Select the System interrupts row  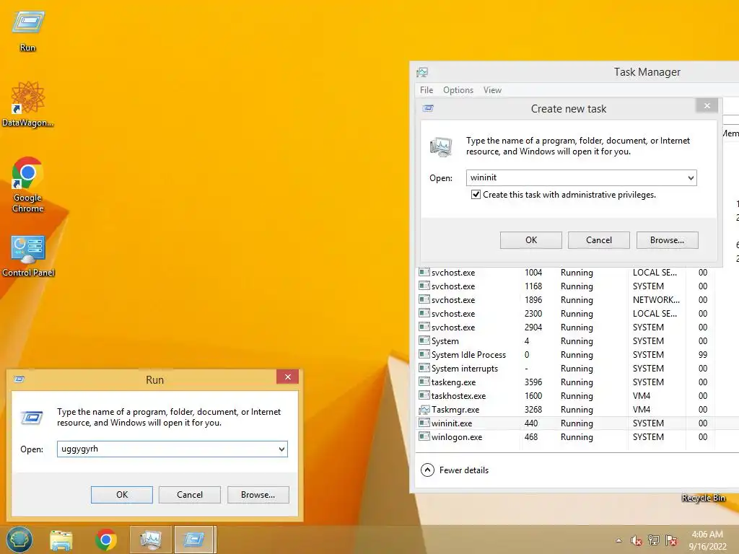click(578, 369)
